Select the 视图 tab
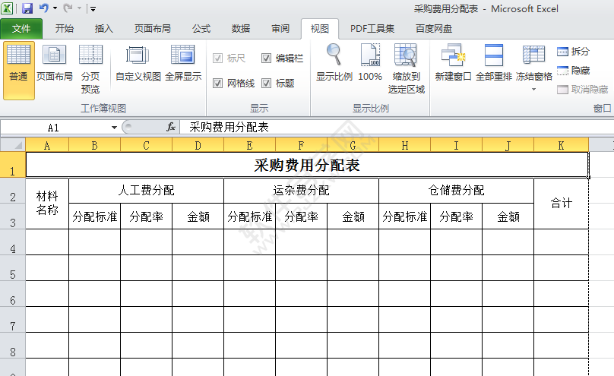 click(x=319, y=29)
